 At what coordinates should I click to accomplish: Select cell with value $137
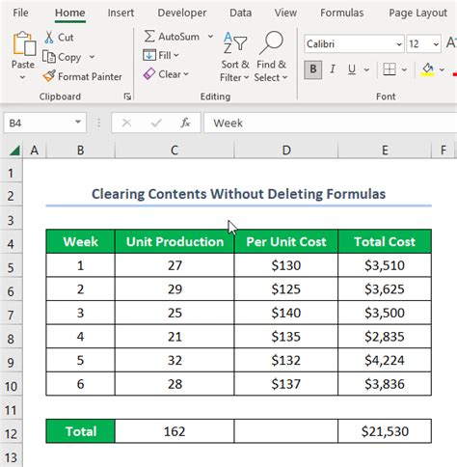[286, 384]
